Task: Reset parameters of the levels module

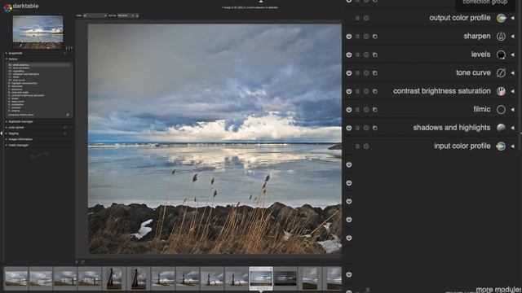Action: pos(366,55)
